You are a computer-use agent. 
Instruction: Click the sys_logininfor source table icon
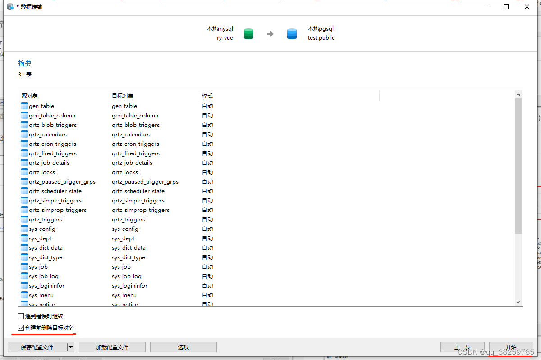pyautogui.click(x=24, y=286)
